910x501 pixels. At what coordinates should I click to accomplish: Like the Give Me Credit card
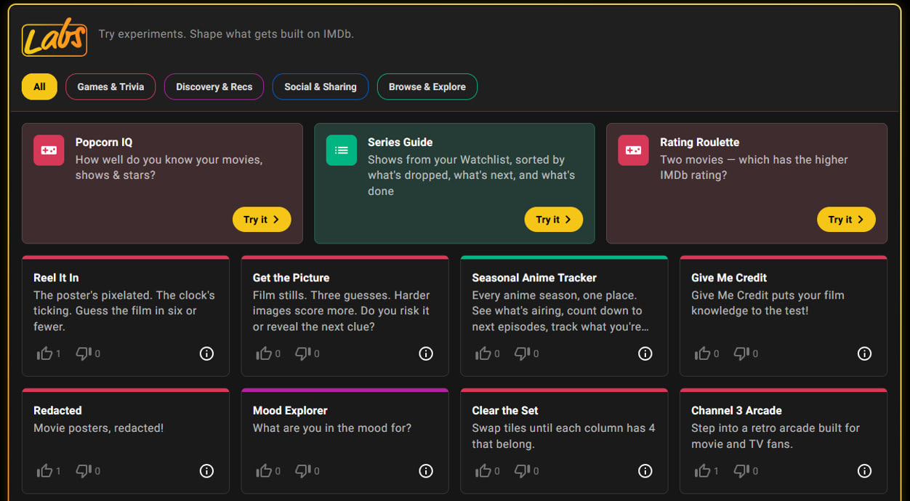(703, 353)
